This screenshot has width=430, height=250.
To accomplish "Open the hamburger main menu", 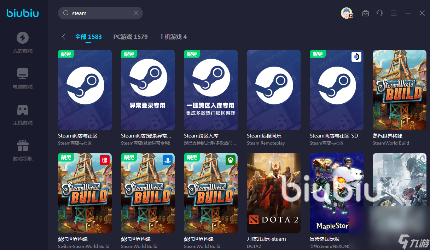I will click(x=394, y=13).
